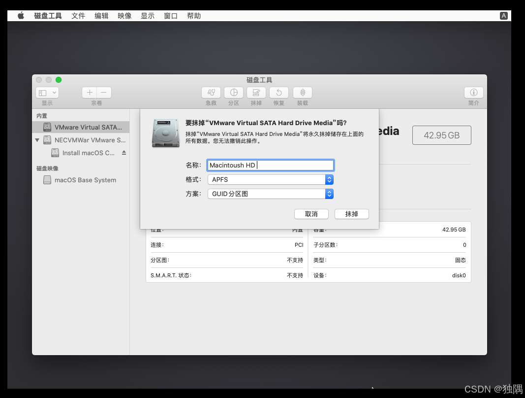Open the APFS format dropdown
The width and height of the screenshot is (525, 398).
329,179
